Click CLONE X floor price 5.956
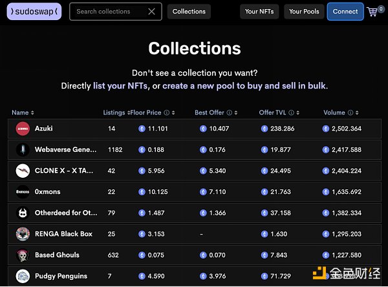The image size is (388, 287). click(x=156, y=171)
